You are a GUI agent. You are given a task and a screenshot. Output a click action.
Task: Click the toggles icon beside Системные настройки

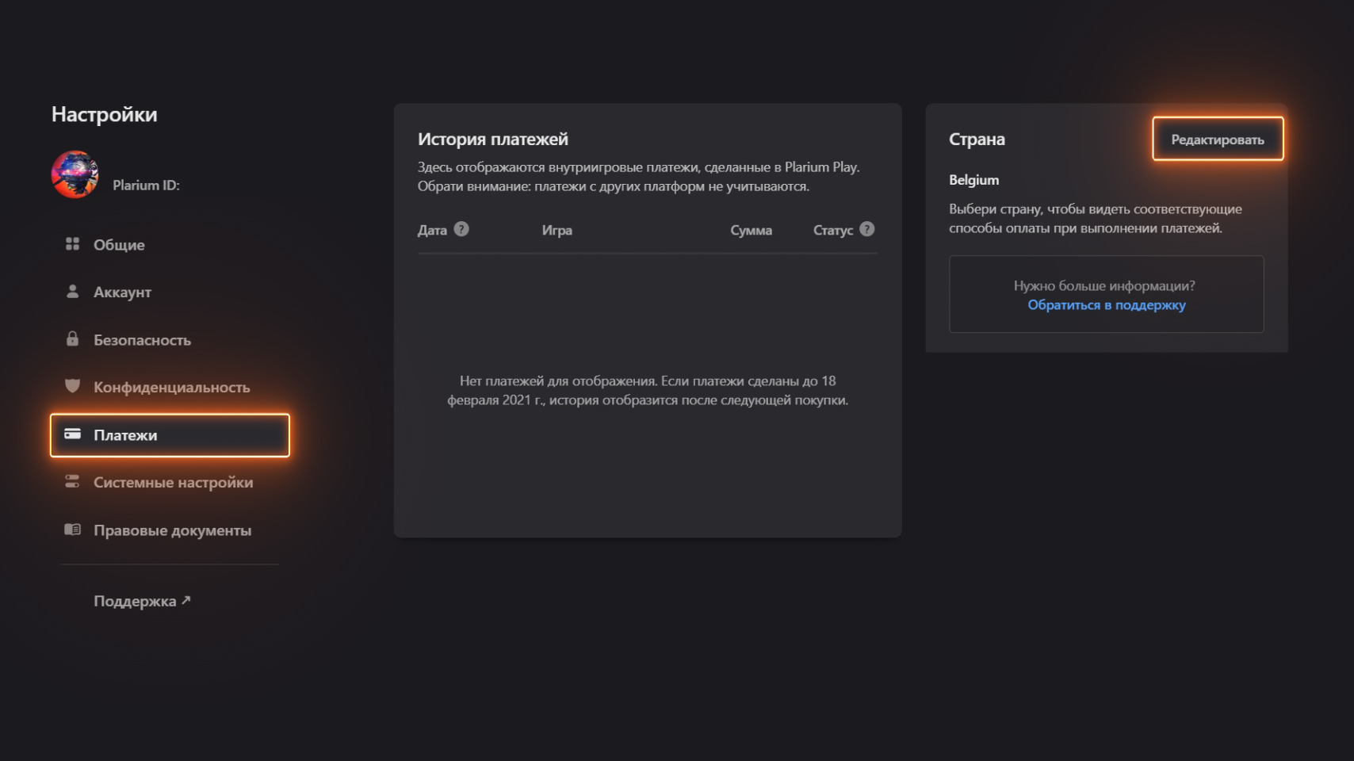click(x=72, y=481)
